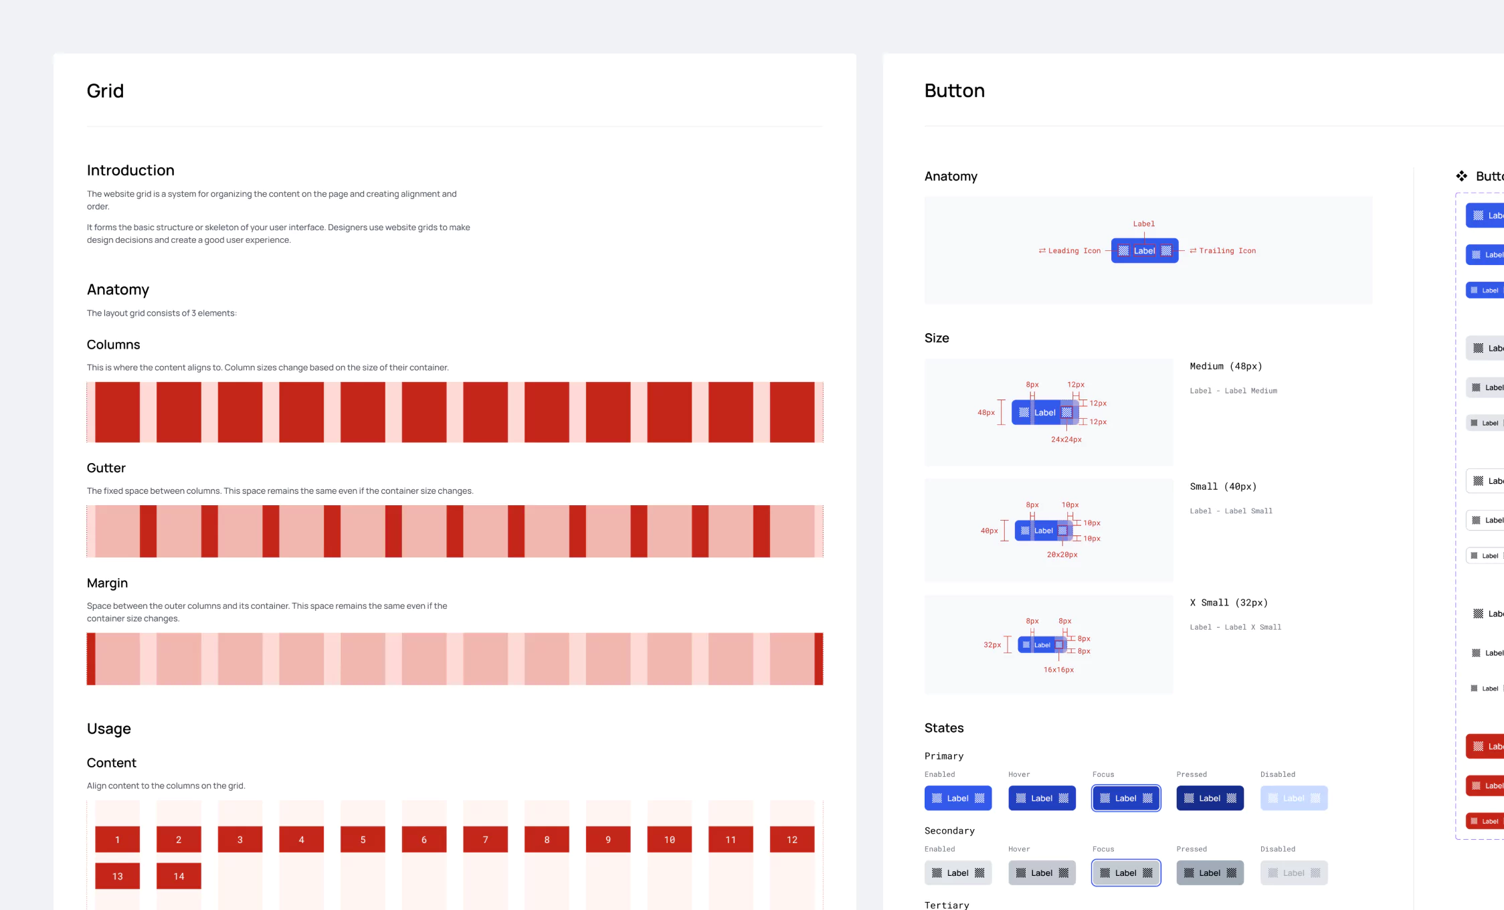Click the Primary Hover button label text
Image resolution: width=1504 pixels, height=910 pixels.
coord(1042,798)
